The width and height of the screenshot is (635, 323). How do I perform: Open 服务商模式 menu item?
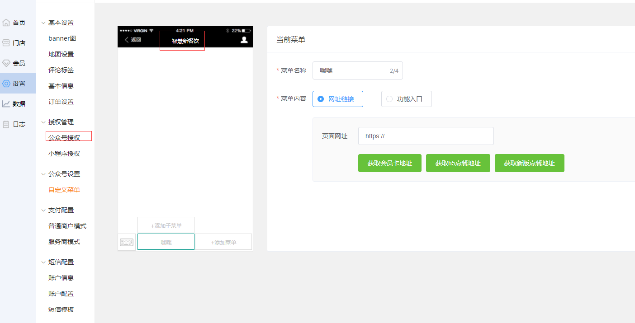tap(64, 242)
